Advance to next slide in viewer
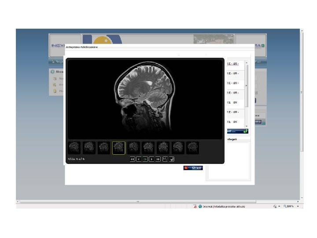The width and height of the screenshot is (317, 238). click(x=151, y=159)
